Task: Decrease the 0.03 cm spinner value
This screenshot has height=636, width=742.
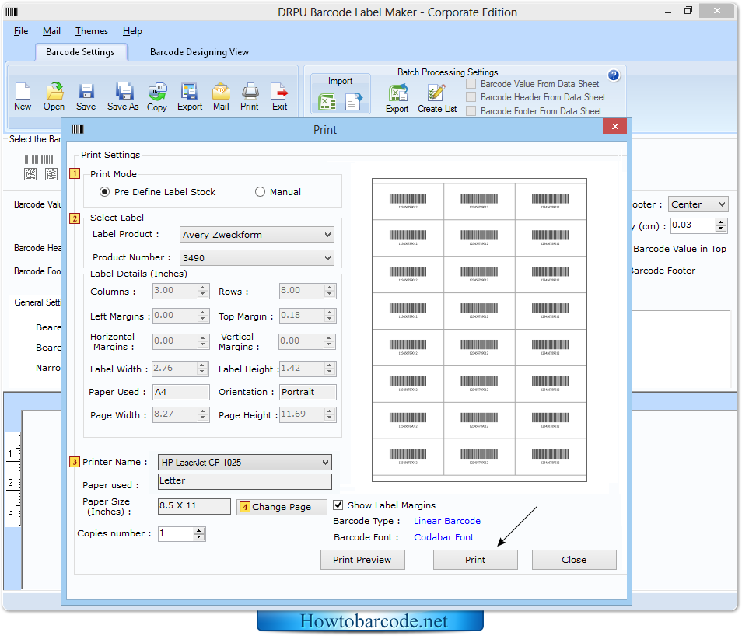Action: pos(721,229)
